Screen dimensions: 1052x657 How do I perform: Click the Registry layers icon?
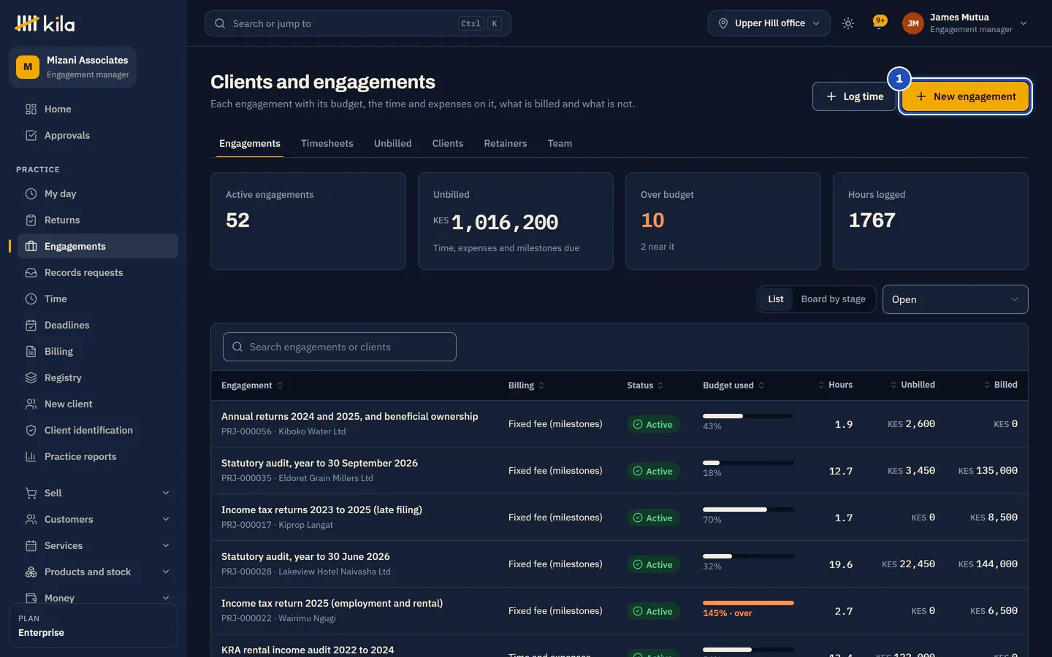[31, 377]
